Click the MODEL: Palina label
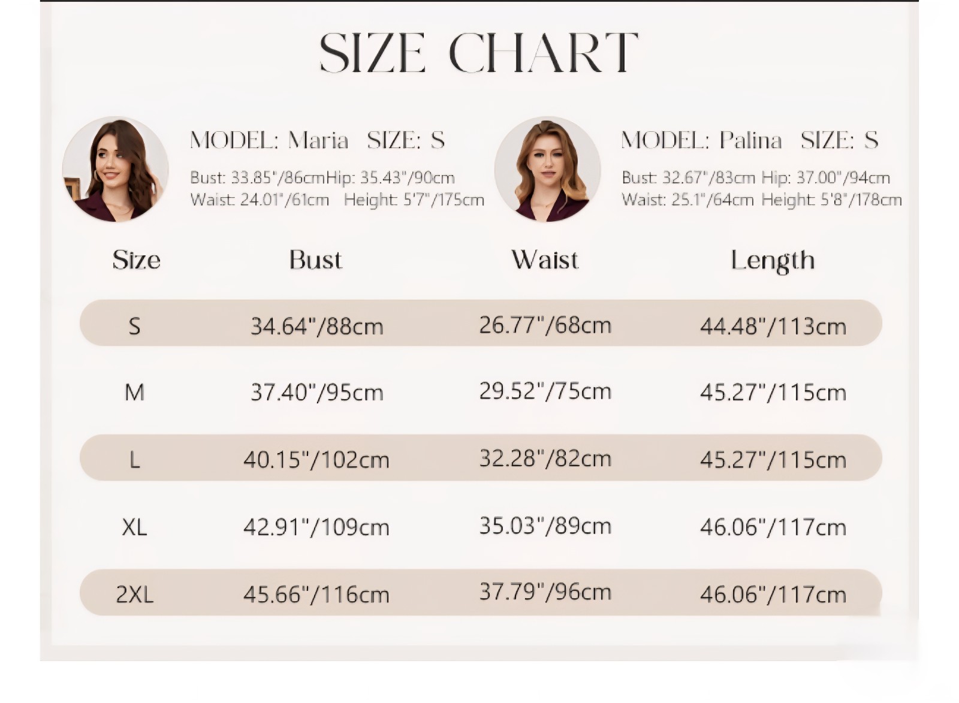This screenshot has width=959, height=703. pyautogui.click(x=702, y=140)
